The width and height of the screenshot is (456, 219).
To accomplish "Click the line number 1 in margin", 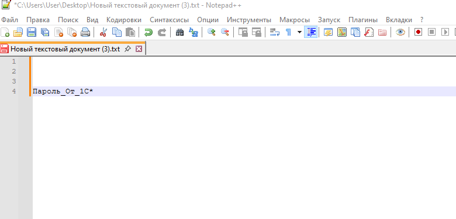I will click(14, 61).
